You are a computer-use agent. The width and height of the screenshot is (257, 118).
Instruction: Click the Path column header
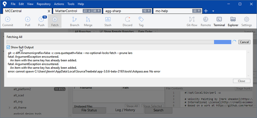coord(126,88)
